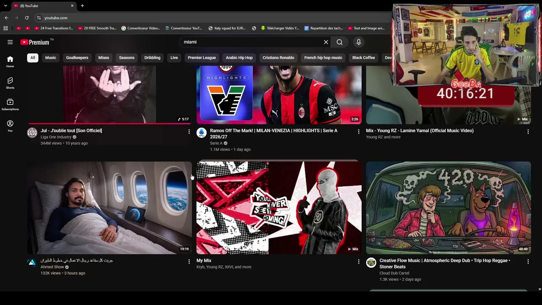This screenshot has height=305, width=542.
Task: Open the YouTube guide hamburger menu
Action: pos(10,42)
